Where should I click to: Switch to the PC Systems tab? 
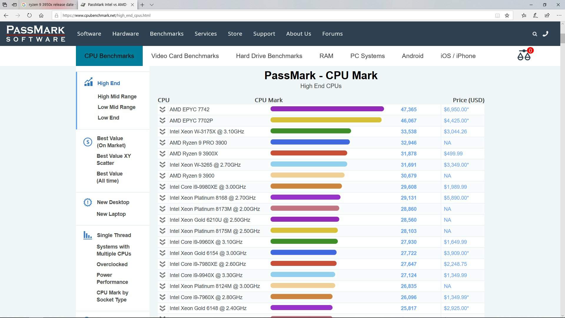pos(368,56)
